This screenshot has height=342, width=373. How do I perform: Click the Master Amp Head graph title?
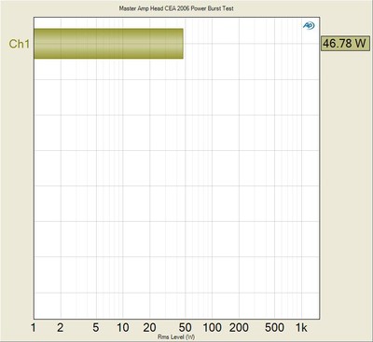176,8
